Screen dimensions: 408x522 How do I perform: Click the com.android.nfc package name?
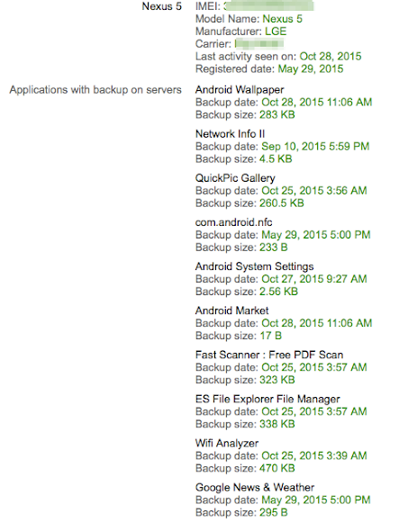233,222
